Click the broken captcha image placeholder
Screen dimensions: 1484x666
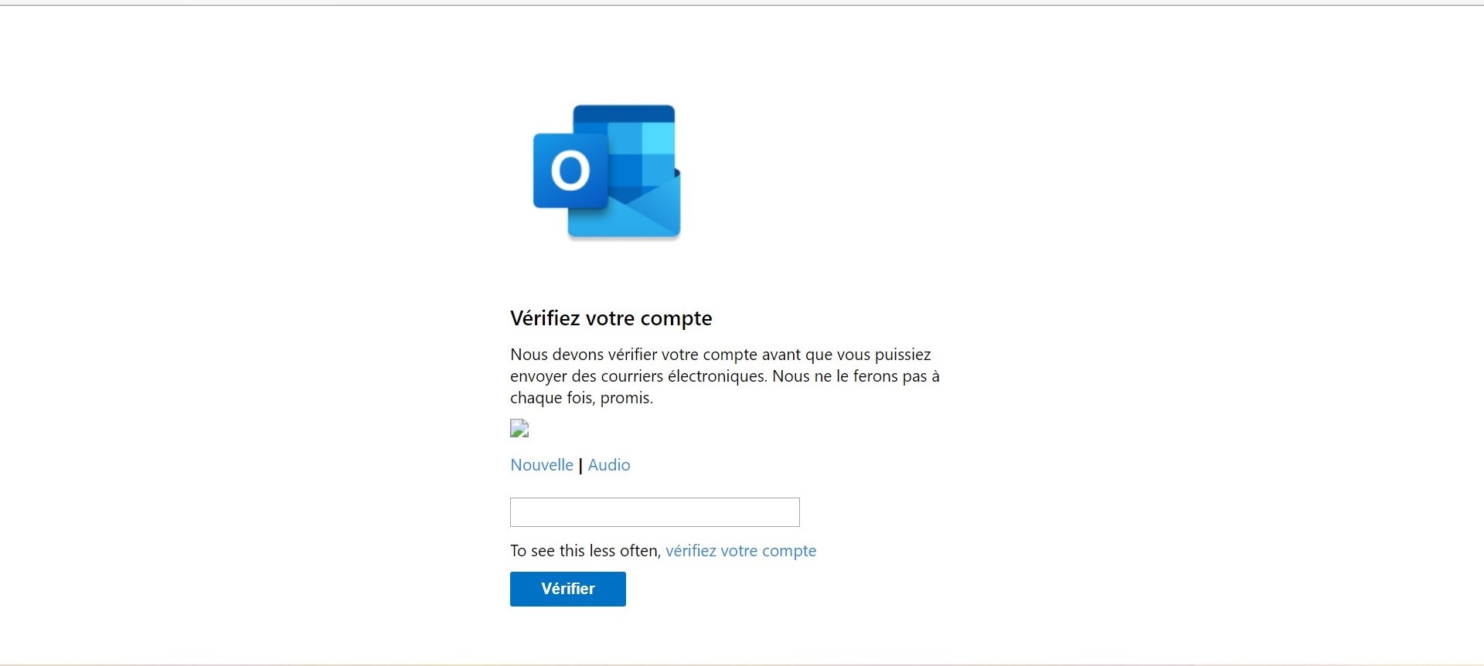(519, 428)
